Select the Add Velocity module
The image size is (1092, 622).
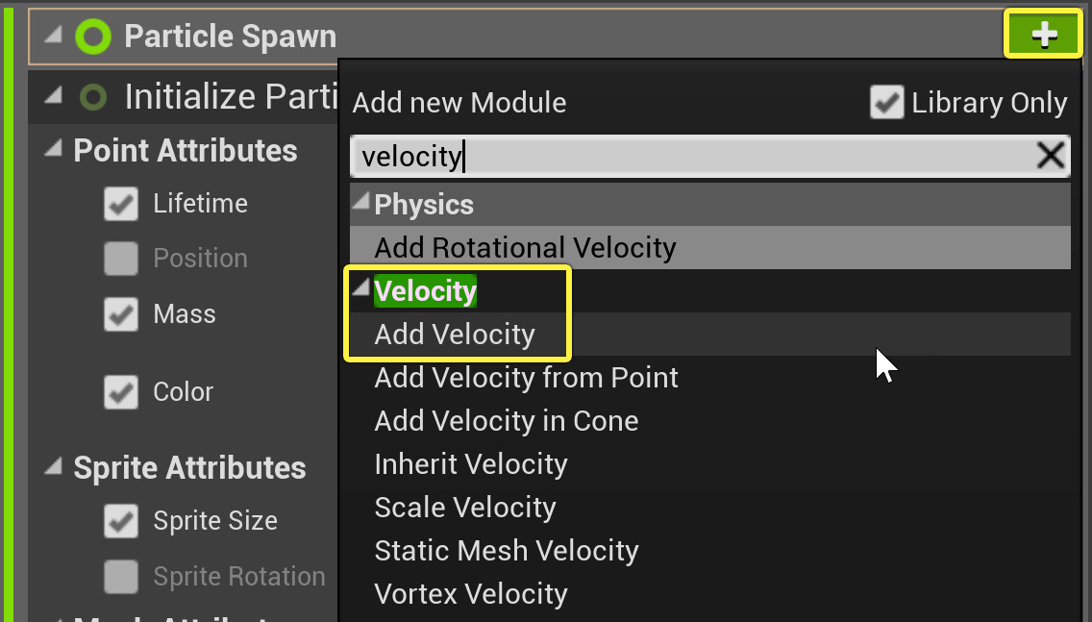pos(455,335)
